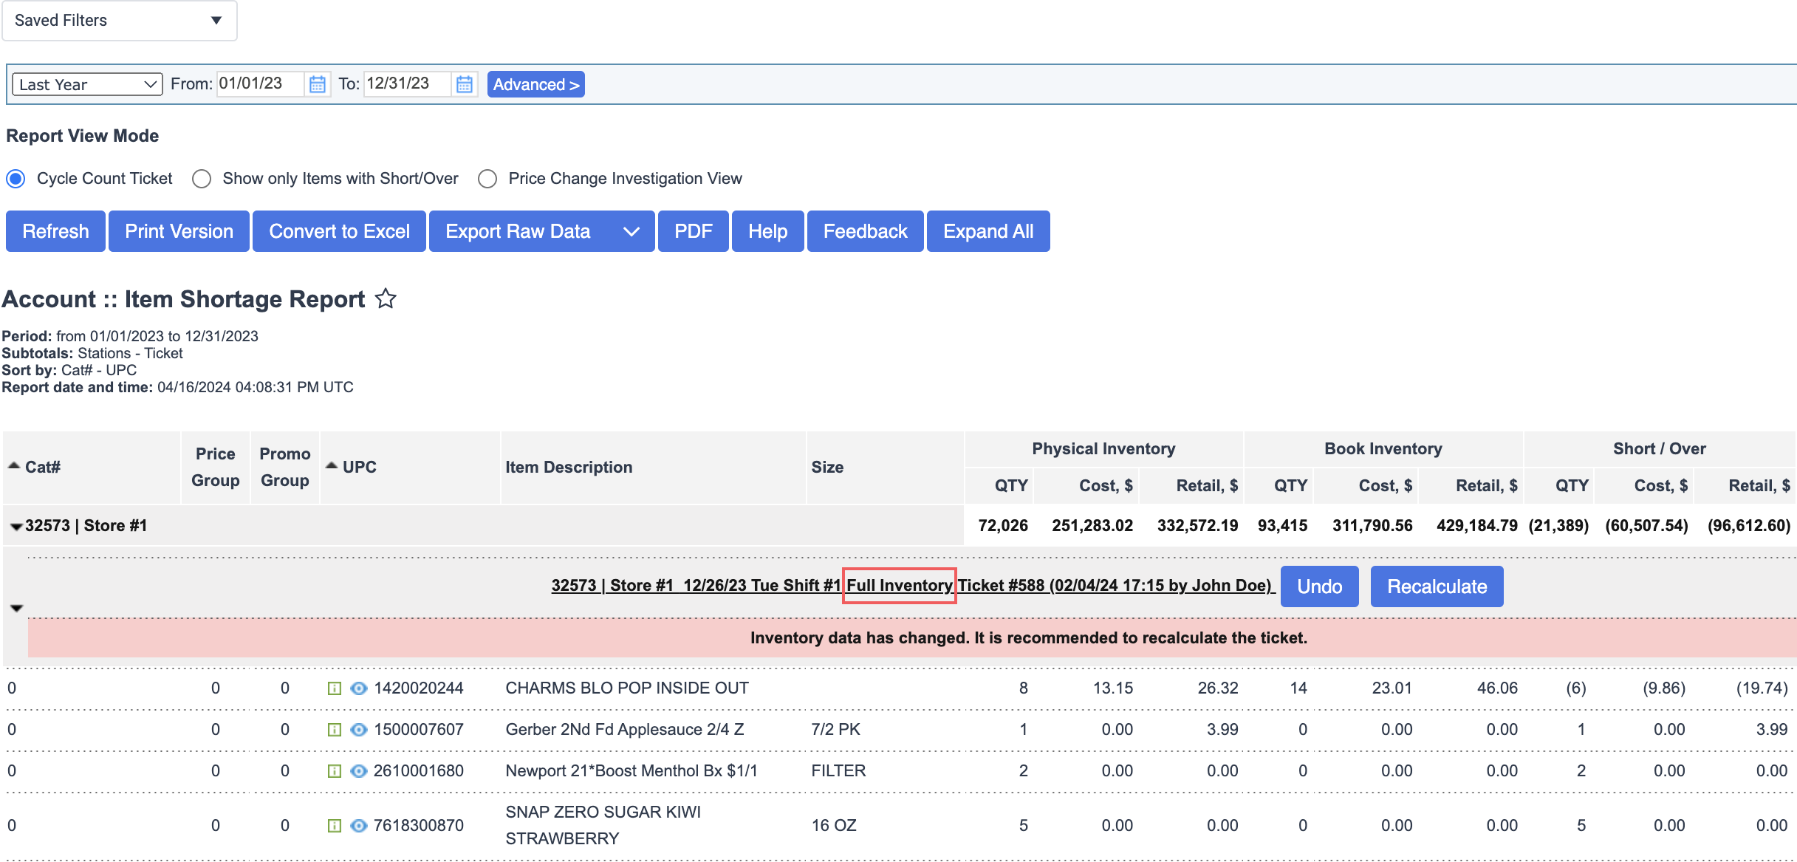
Task: Click the Recalculate button
Action: (x=1436, y=586)
